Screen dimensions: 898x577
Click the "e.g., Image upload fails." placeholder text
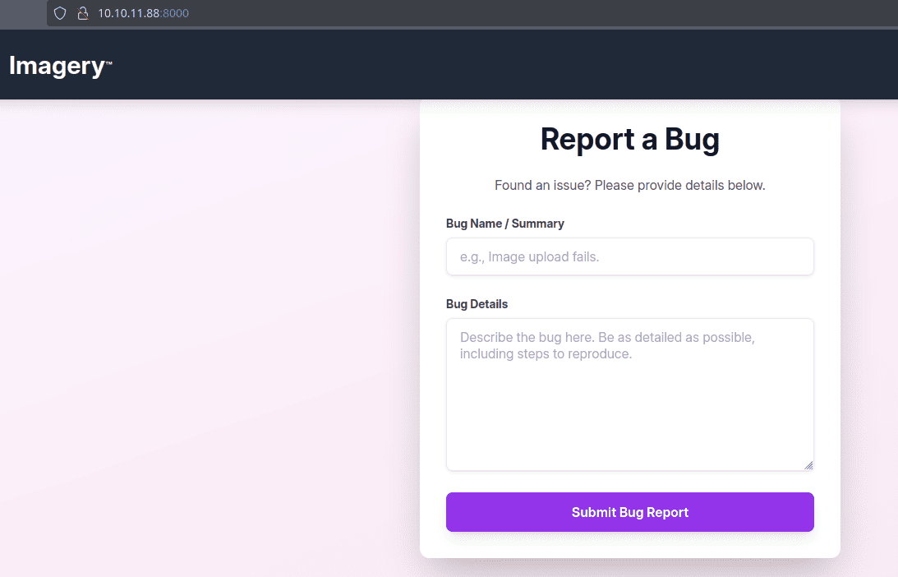529,257
